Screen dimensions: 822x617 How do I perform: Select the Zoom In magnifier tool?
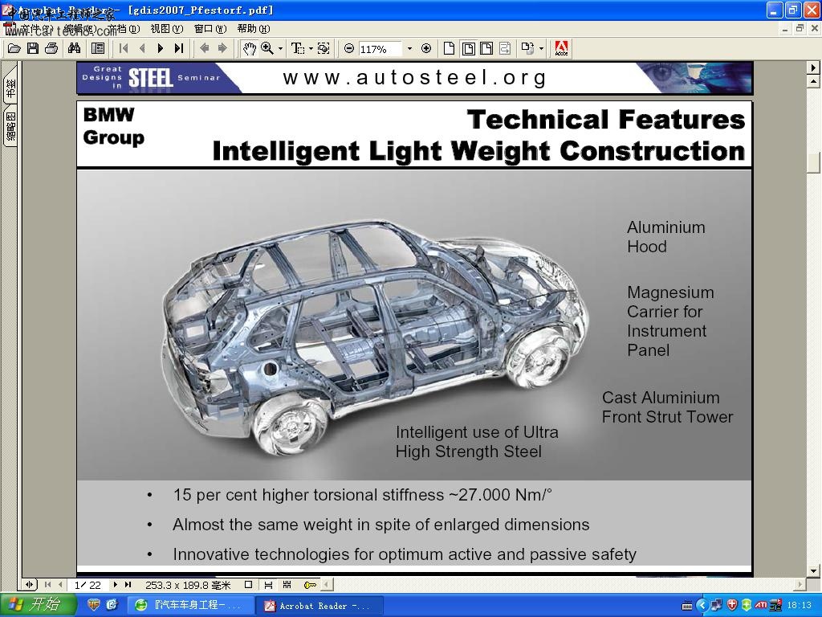click(x=267, y=49)
